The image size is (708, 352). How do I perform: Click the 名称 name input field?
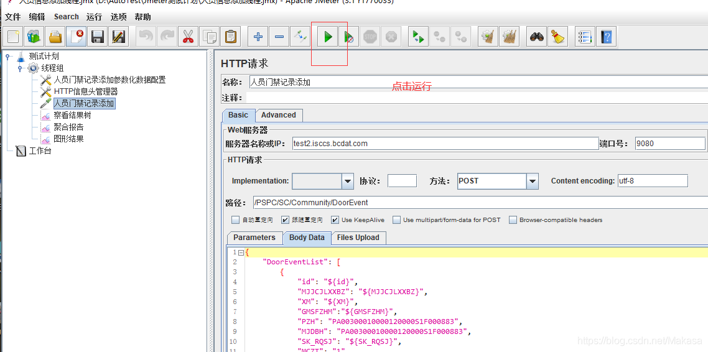click(x=478, y=82)
